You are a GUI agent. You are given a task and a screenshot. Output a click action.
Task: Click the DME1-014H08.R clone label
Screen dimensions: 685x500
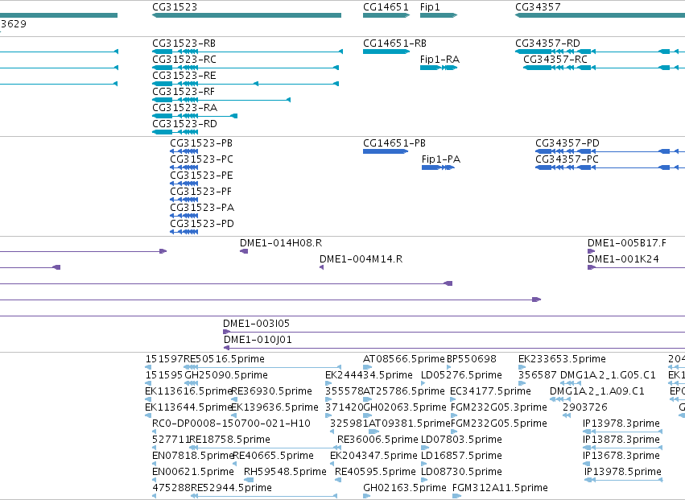coord(280,243)
